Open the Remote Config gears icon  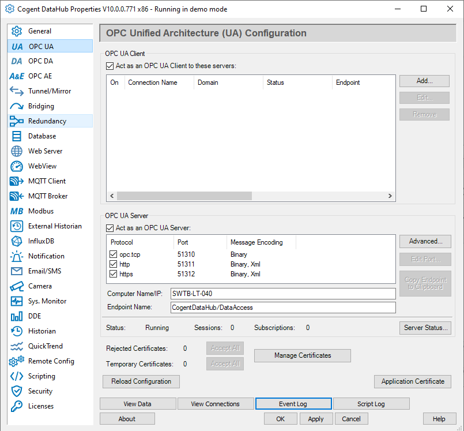tap(17, 361)
